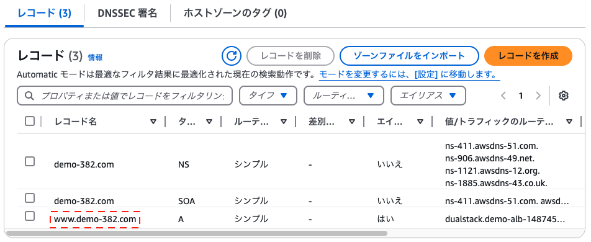
Task: Switch to DNSSEC 署名 tab
Action: click(127, 14)
